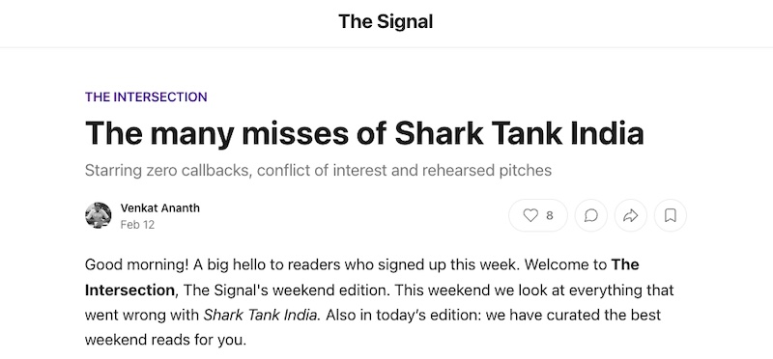The height and width of the screenshot is (359, 773).
Task: Click italic Shark Tank India in the paragraph
Action: point(260,316)
